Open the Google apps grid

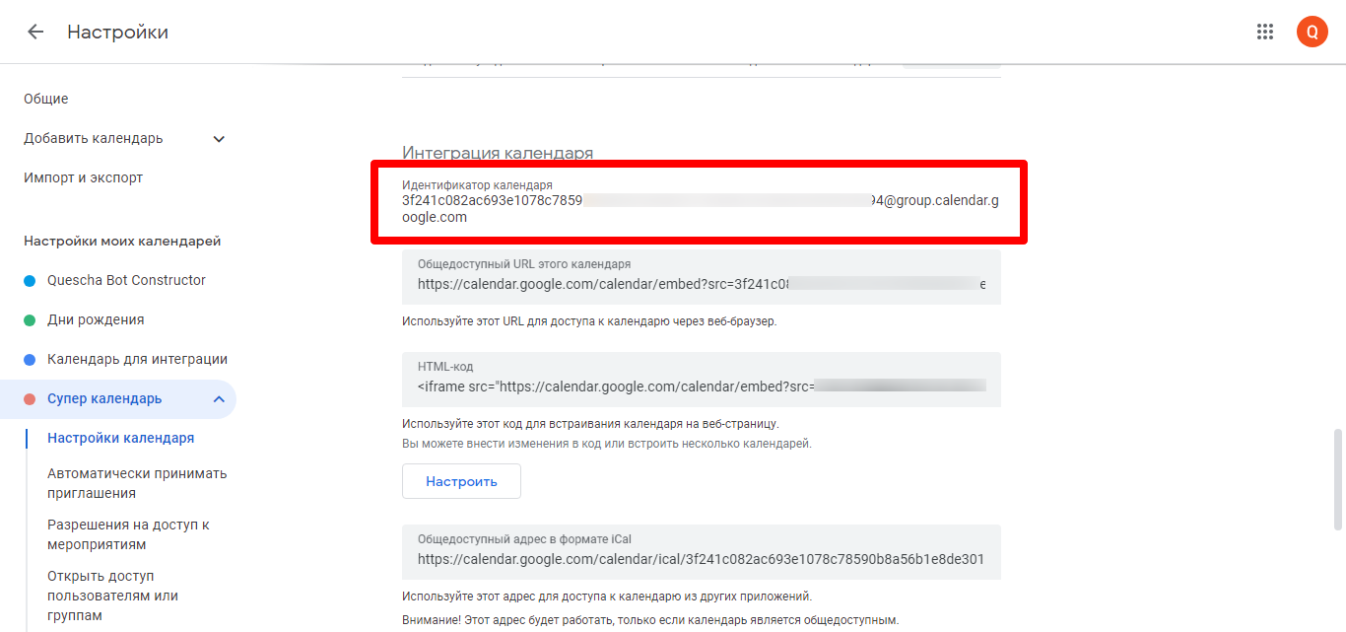pyautogui.click(x=1265, y=32)
